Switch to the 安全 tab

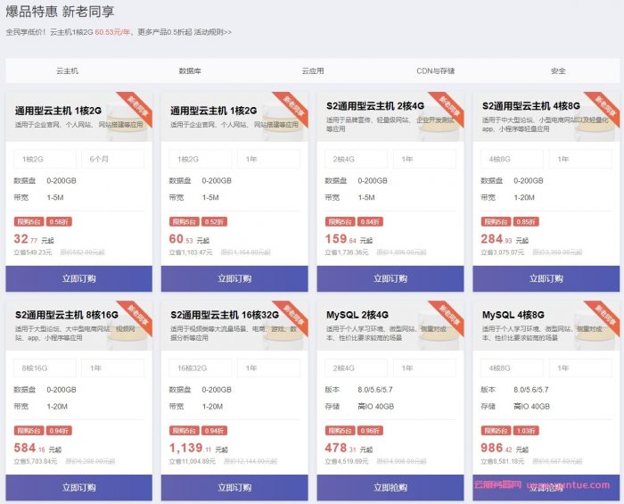(558, 70)
